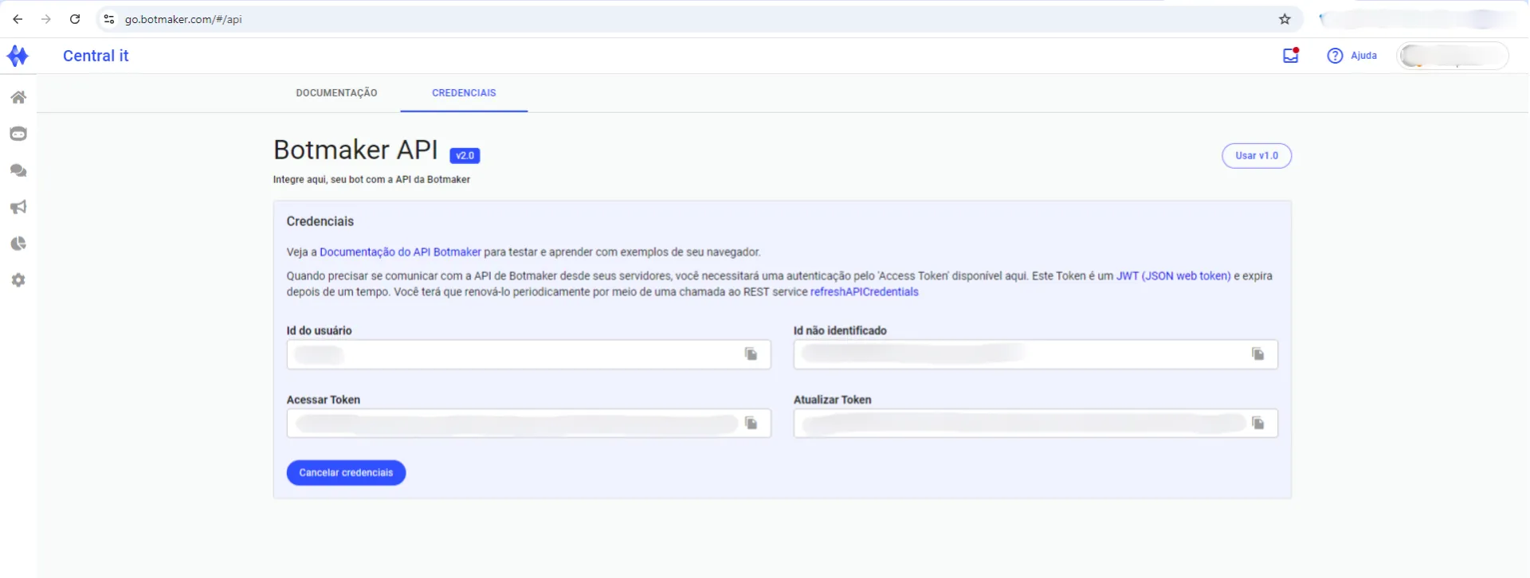
Task: Open the JWT (JSON web token) link
Action: 1173,276
